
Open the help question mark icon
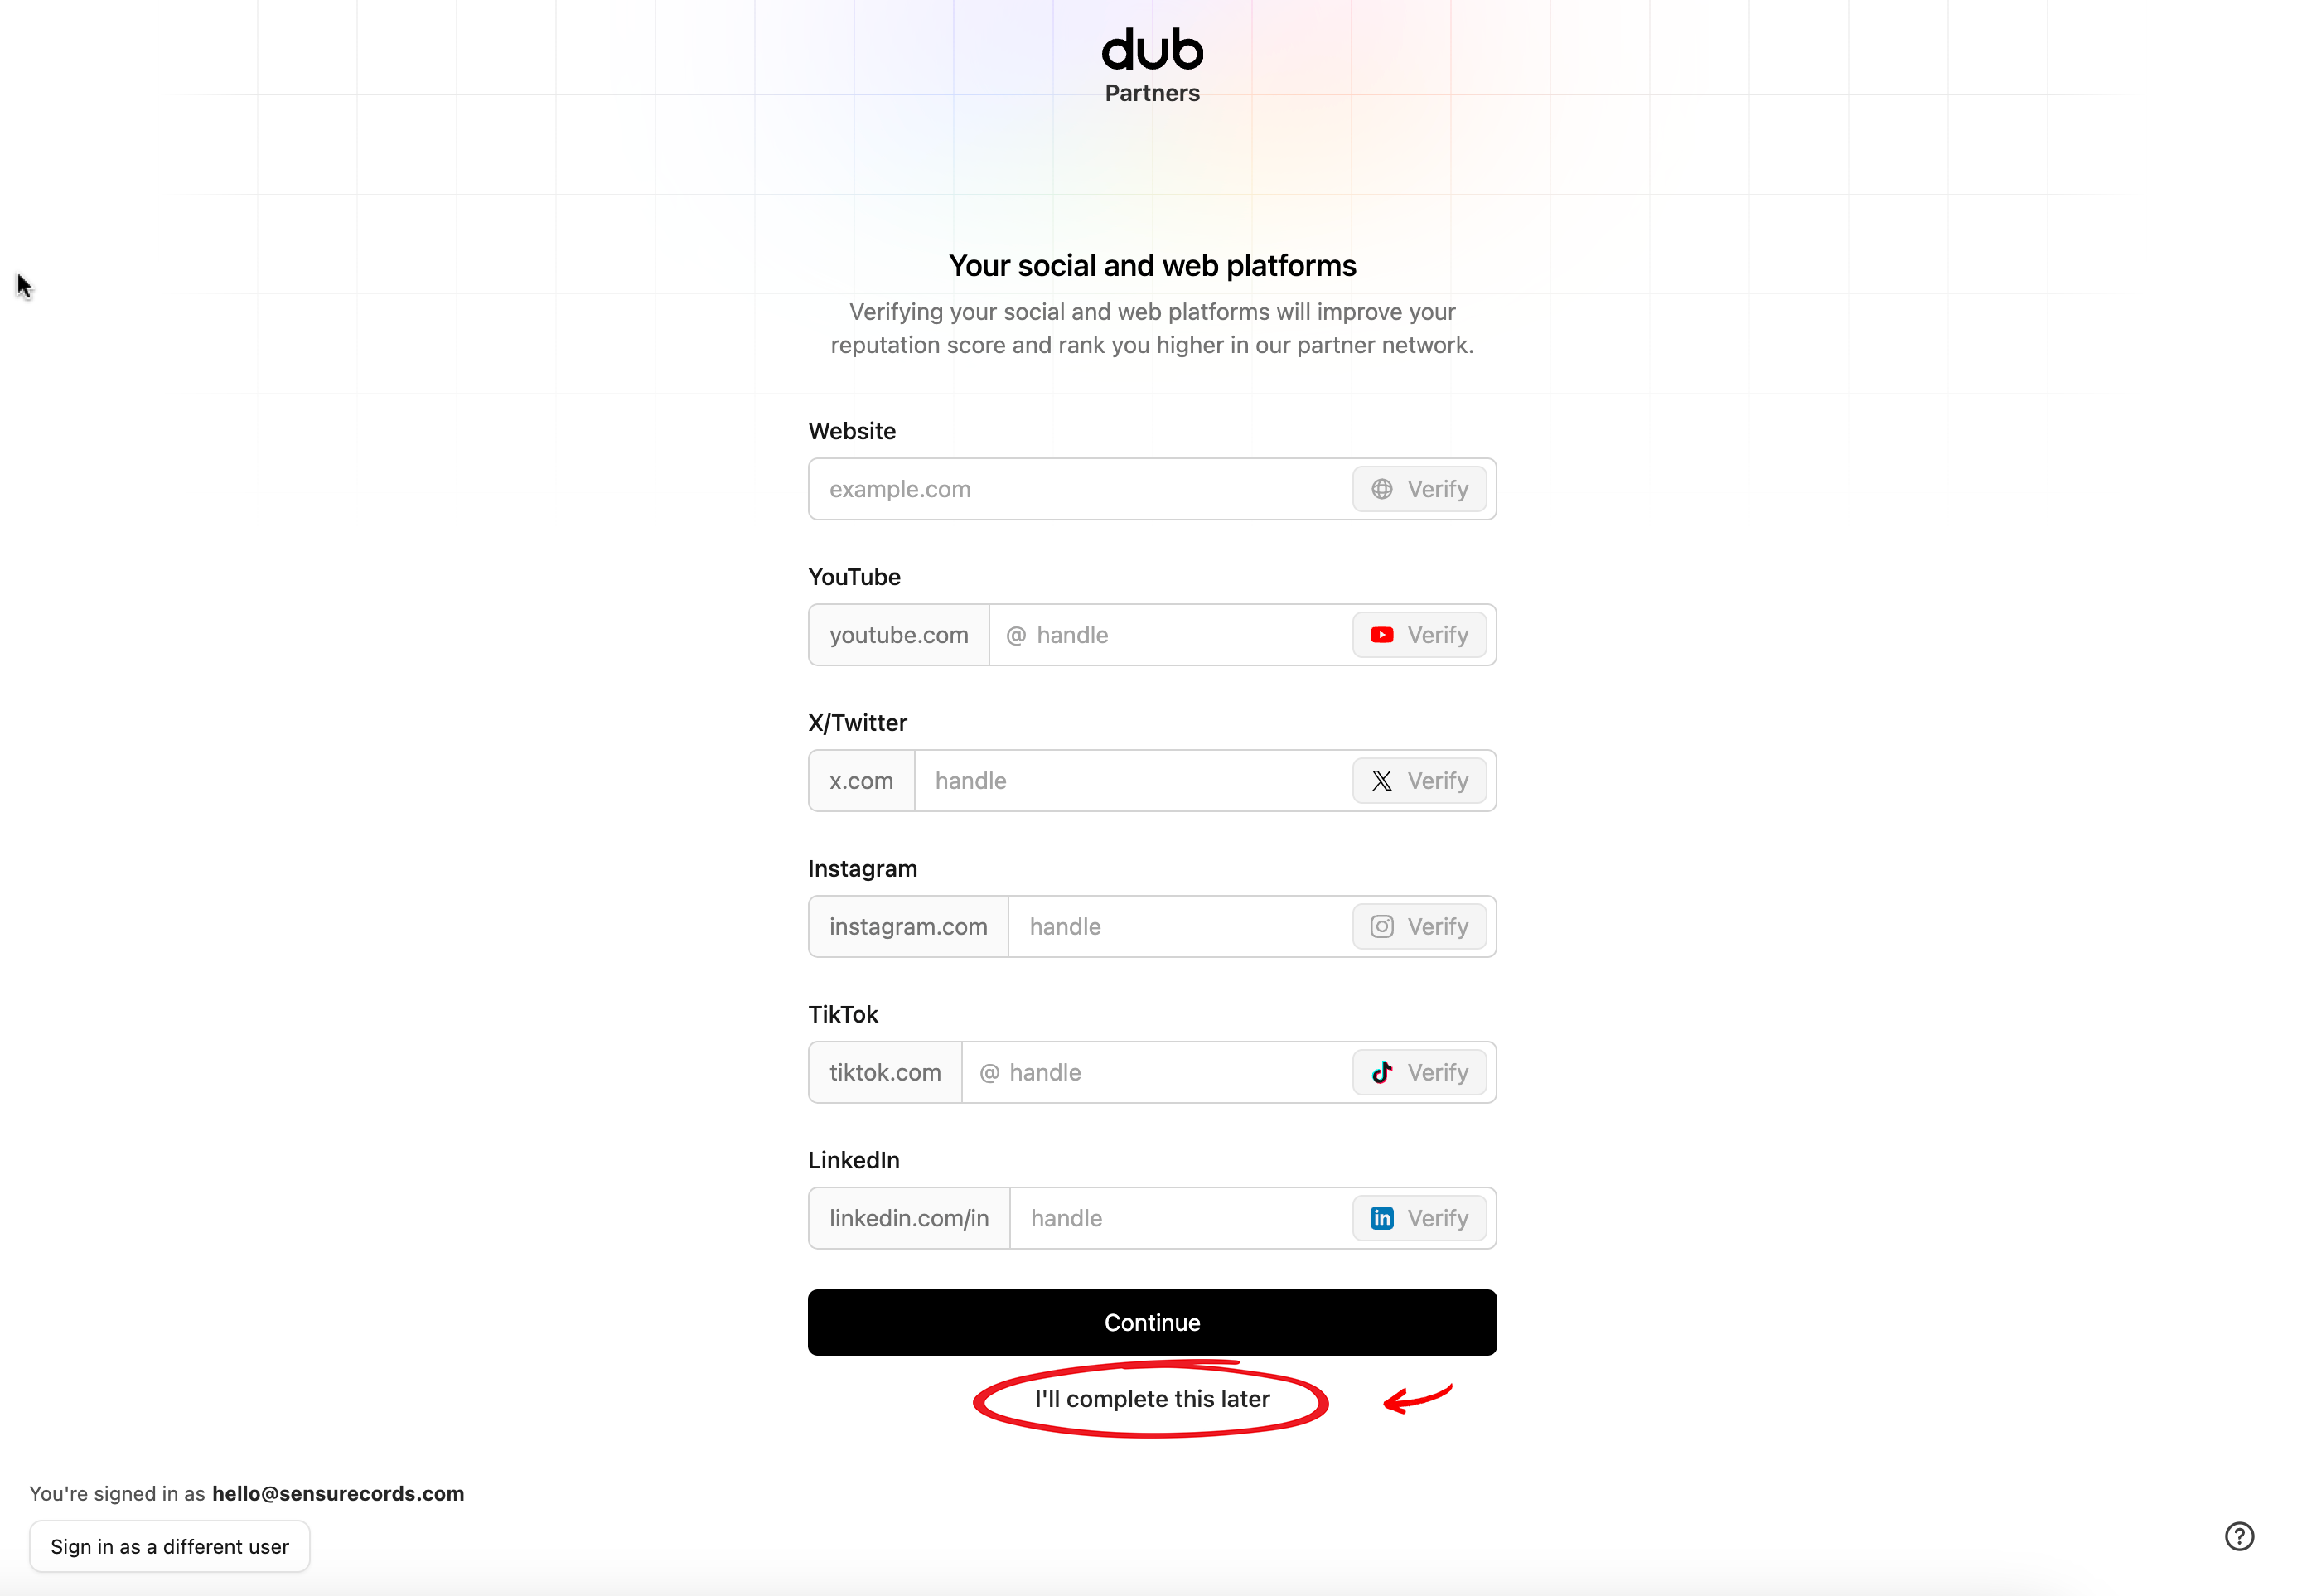(x=2238, y=1536)
